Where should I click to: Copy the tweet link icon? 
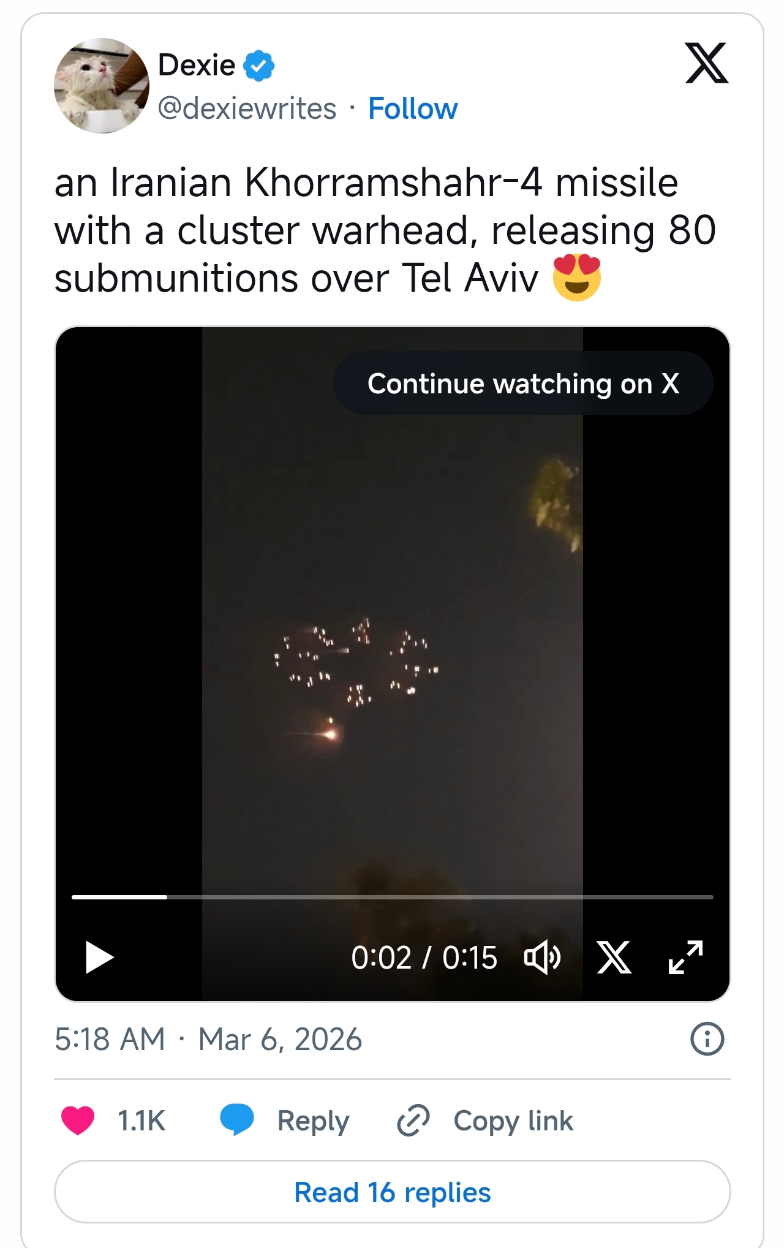tap(413, 1121)
